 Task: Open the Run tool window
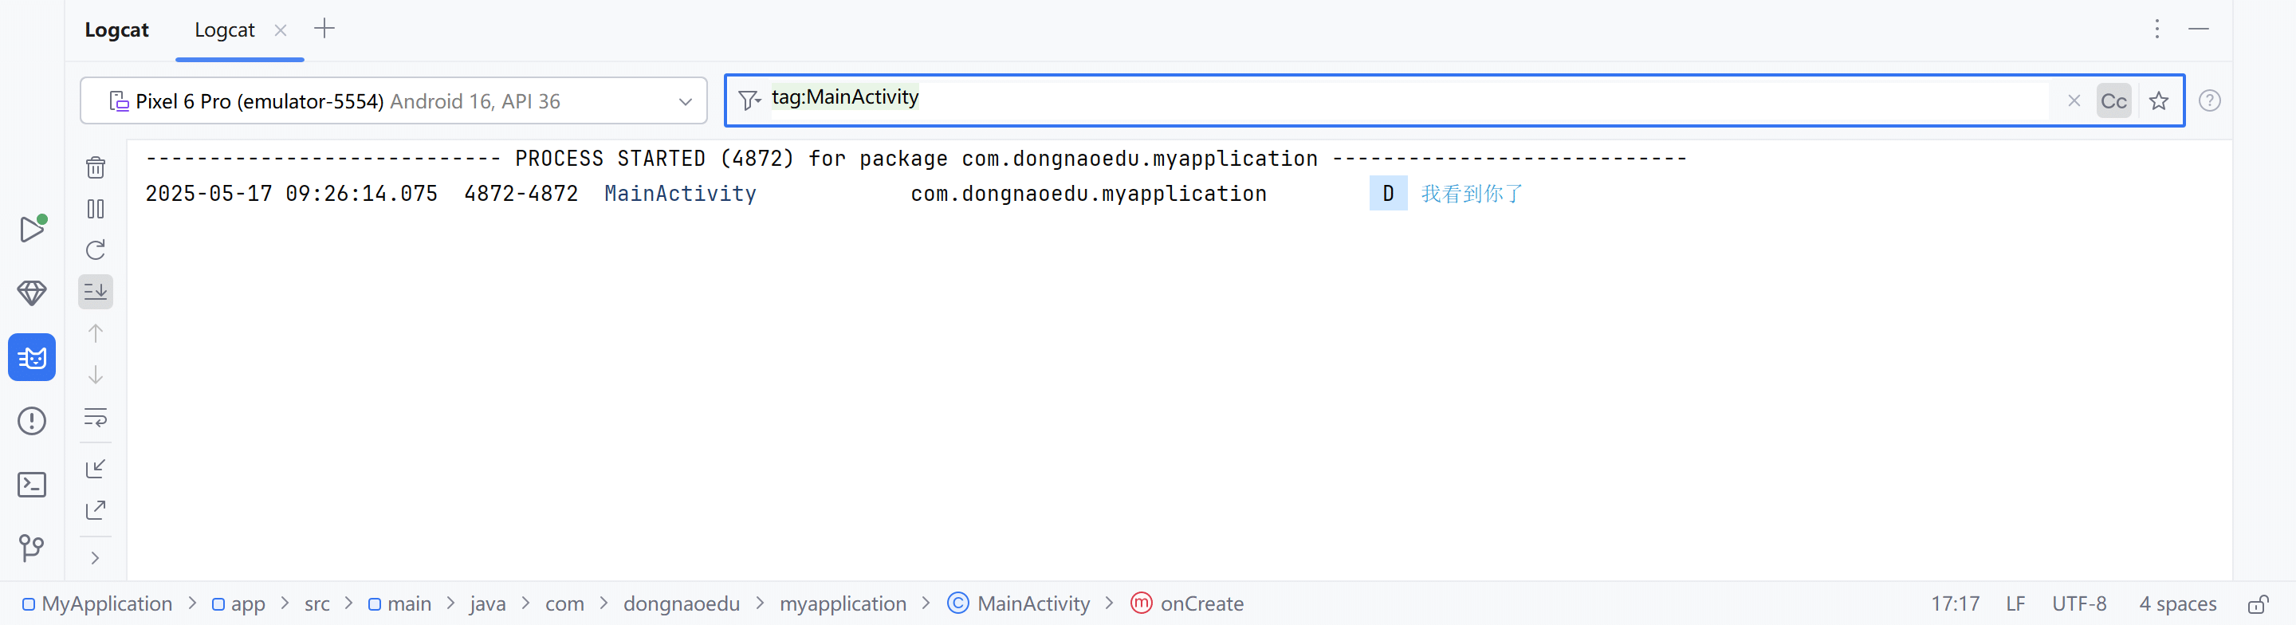pyautogui.click(x=32, y=229)
